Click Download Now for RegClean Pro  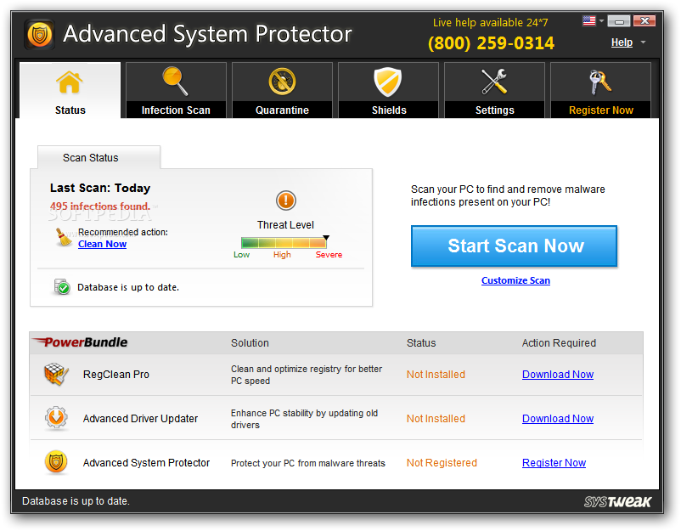[x=558, y=374]
